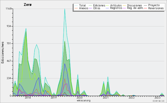Click the chart title Zerø
167x103 pixels.
28,5
